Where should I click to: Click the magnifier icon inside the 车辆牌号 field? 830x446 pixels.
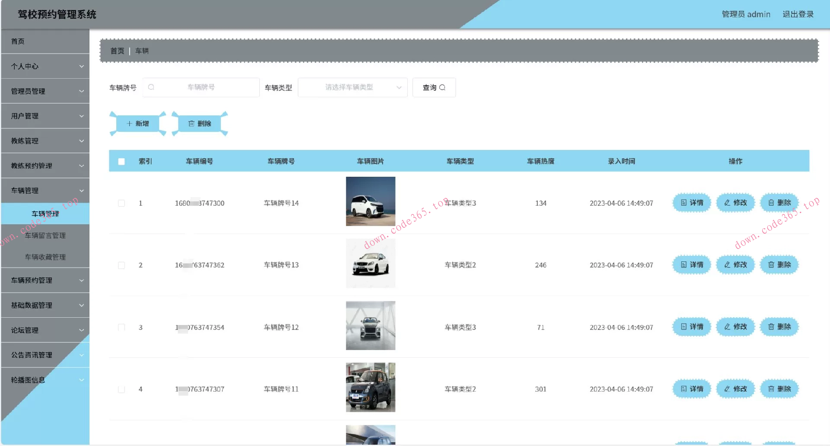[151, 87]
